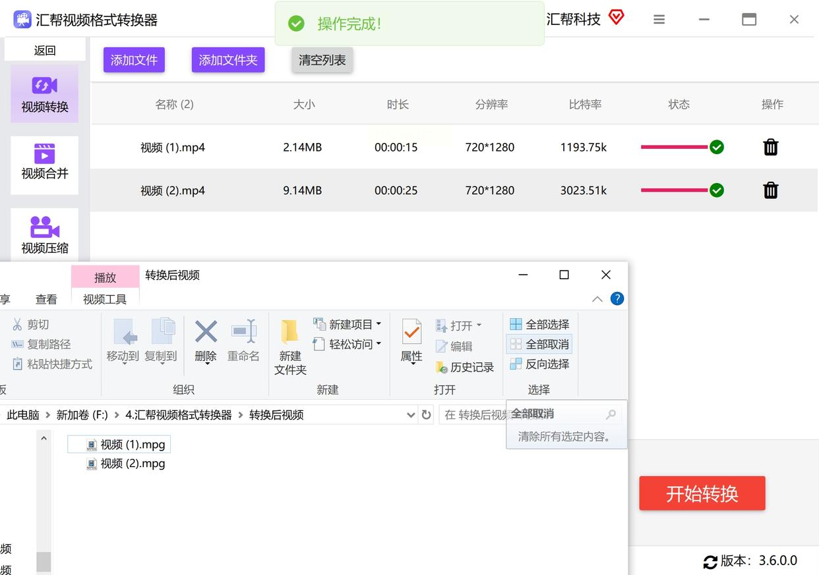Delete 视频 (2).mp4 with trash icon
819x575 pixels.
[770, 190]
